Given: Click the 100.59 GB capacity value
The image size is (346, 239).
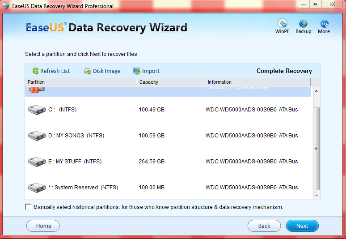Looking at the screenshot, I should (152, 136).
